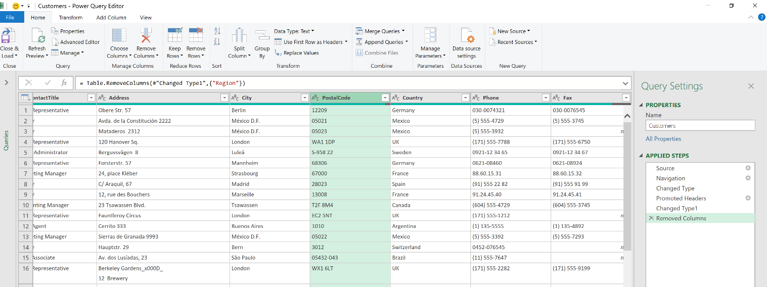This screenshot has width=767, height=287.
Task: Click the Manage Parameters icon
Action: coord(430,35)
